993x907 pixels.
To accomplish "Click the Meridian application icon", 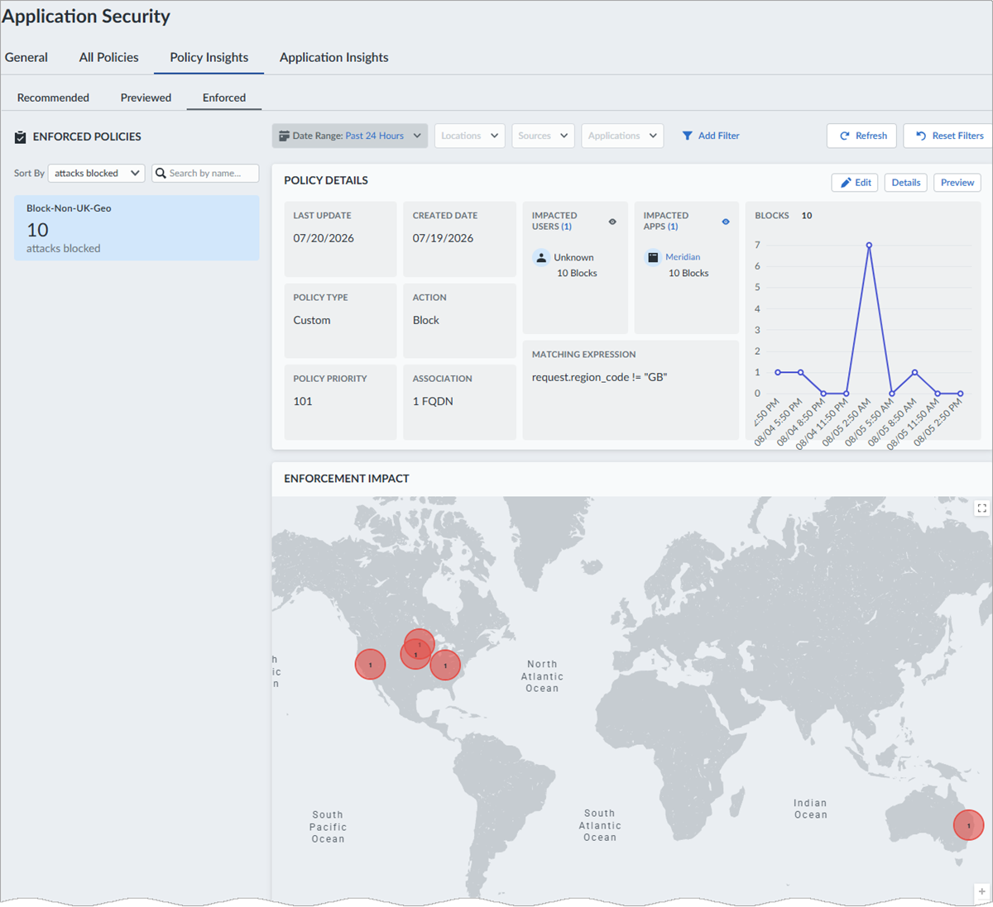I will (653, 257).
